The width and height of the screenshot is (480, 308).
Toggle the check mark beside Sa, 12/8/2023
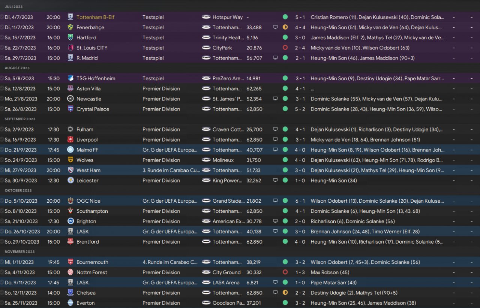[x=2, y=89]
